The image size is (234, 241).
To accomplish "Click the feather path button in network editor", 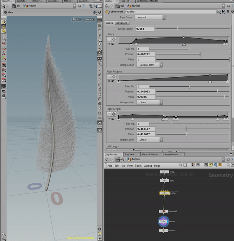I will tap(133, 159).
